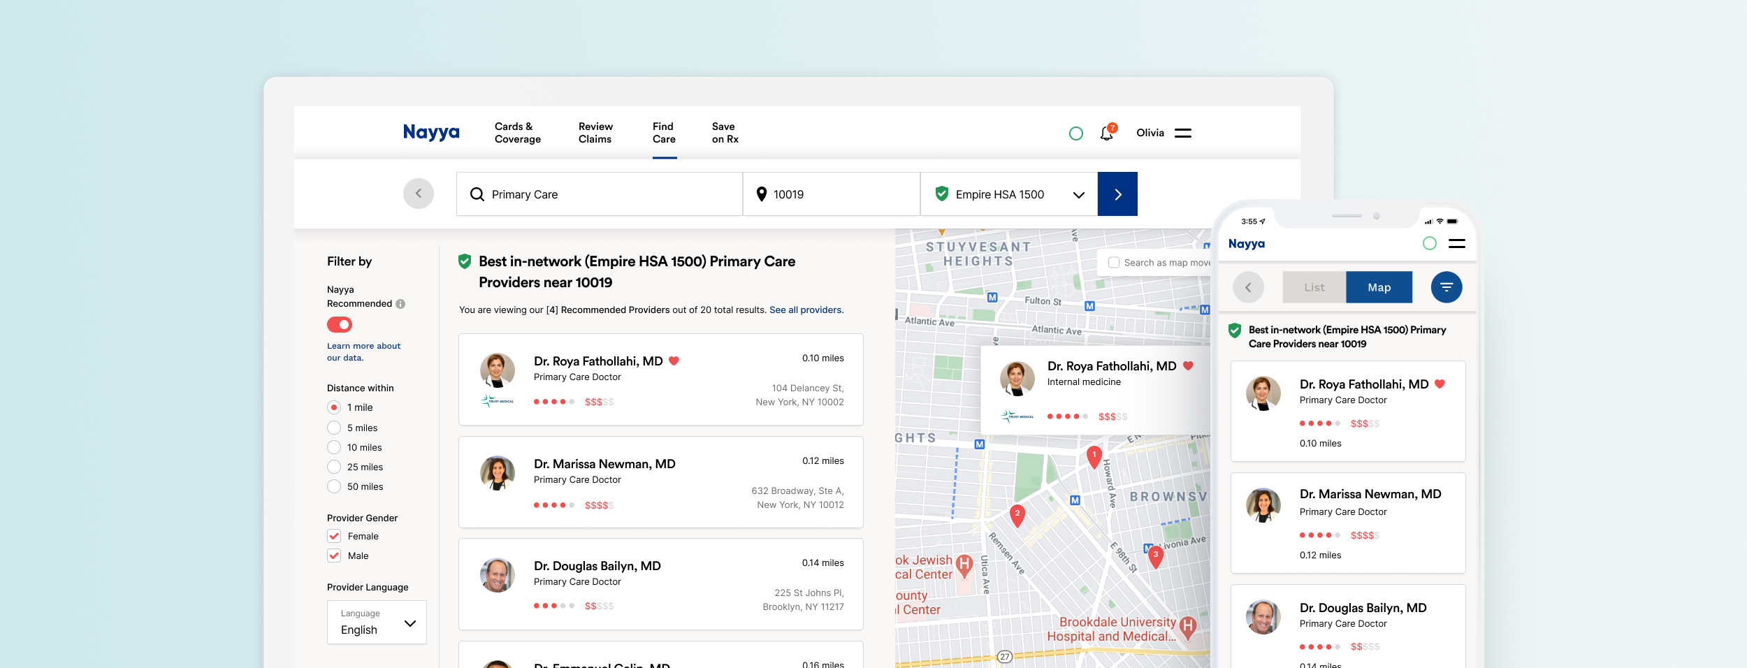Click the Olivia user name

1150,133
